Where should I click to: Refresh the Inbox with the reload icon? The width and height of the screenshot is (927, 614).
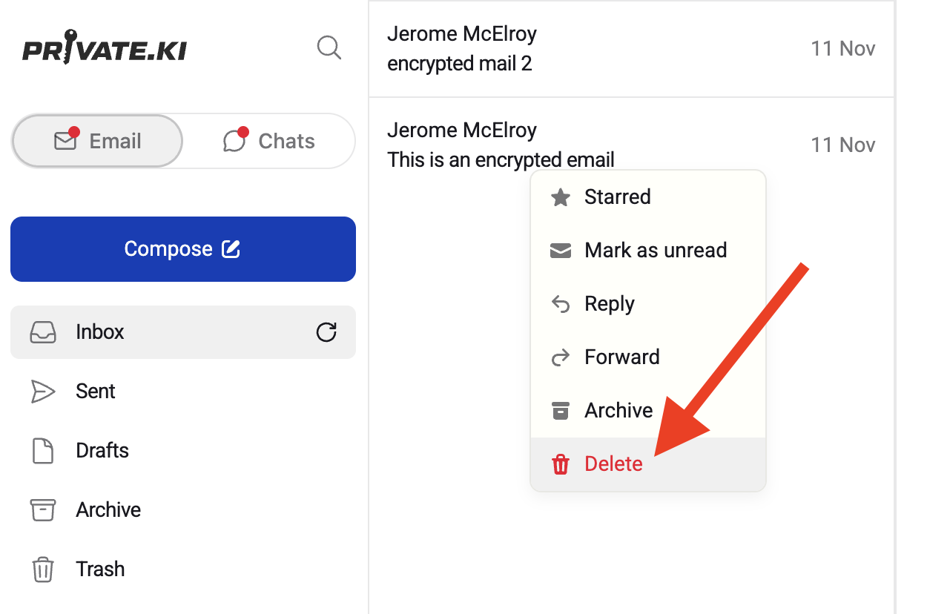tap(326, 332)
